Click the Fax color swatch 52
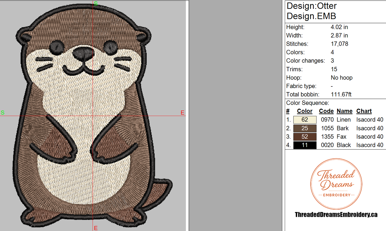386x231 pixels. 305,137
